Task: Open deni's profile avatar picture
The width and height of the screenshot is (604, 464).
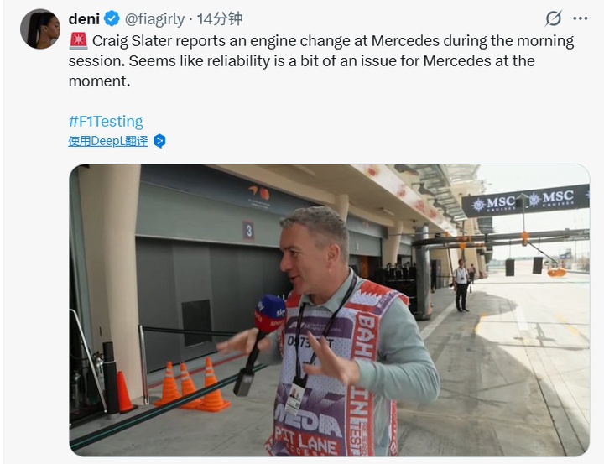Action: pos(40,29)
